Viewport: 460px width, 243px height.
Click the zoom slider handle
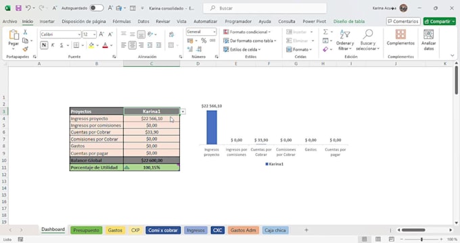421,239
